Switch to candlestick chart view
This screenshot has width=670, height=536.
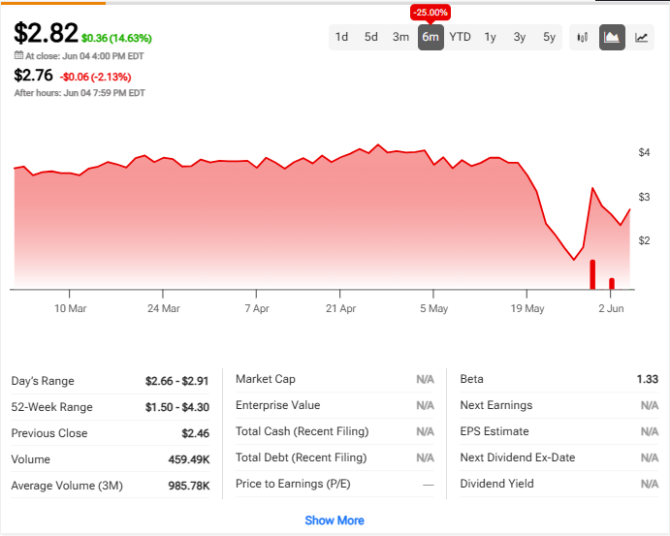[x=583, y=37]
